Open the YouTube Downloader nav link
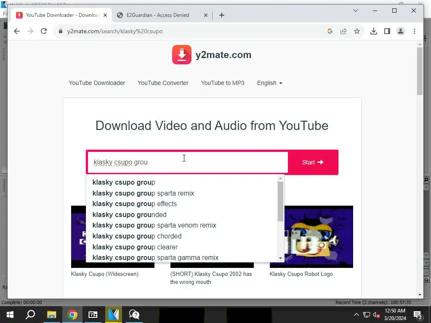The height and width of the screenshot is (323, 431). pos(97,83)
